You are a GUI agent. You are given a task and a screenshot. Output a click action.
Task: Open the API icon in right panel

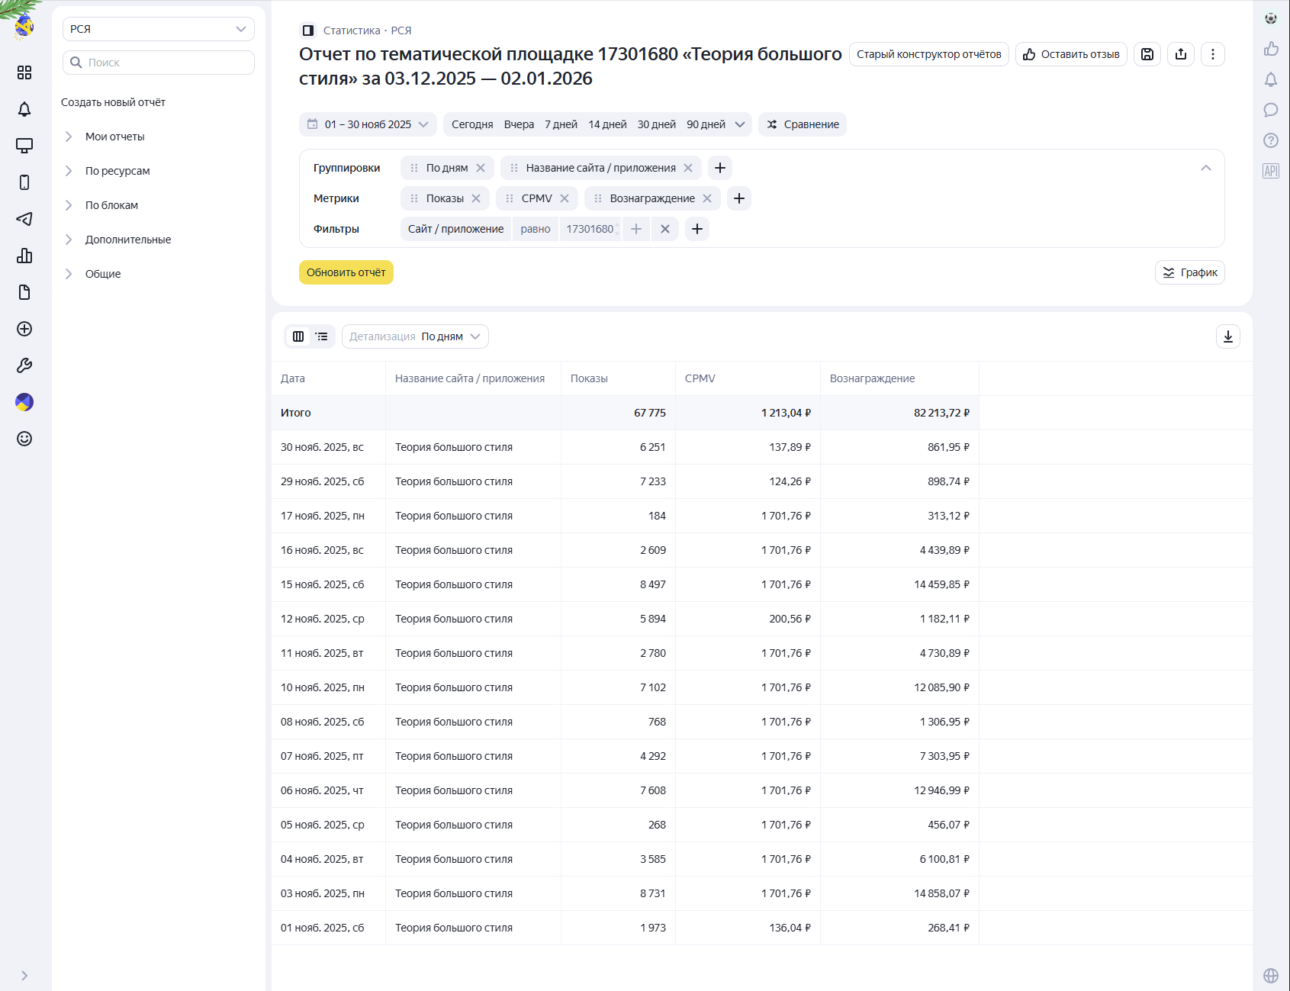pos(1271,171)
